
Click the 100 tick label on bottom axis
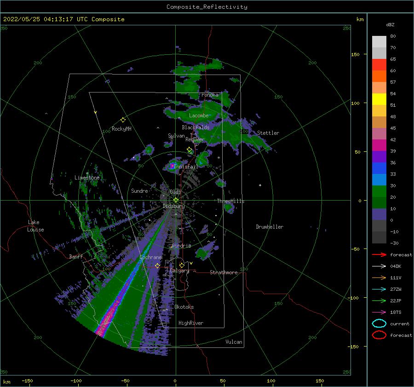[x=271, y=381]
